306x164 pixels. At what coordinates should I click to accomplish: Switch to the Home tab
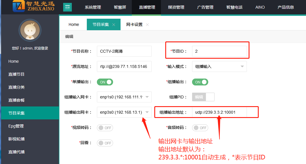[74, 24]
